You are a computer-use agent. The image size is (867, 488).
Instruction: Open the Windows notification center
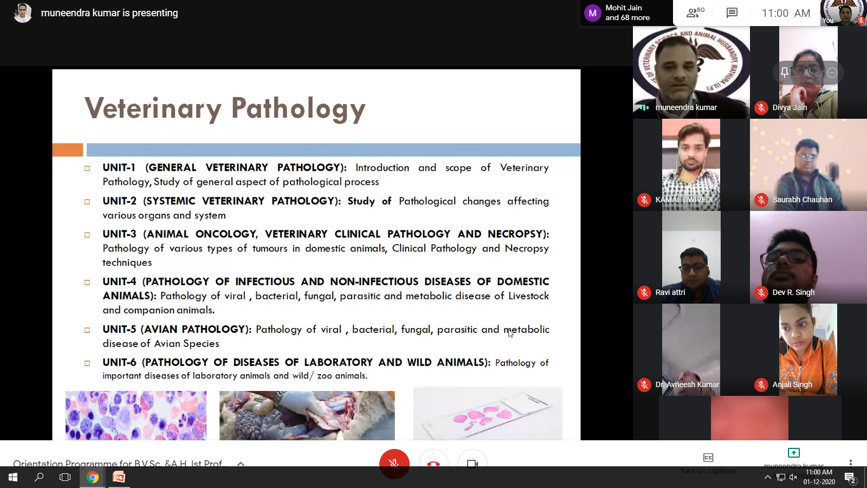click(851, 478)
